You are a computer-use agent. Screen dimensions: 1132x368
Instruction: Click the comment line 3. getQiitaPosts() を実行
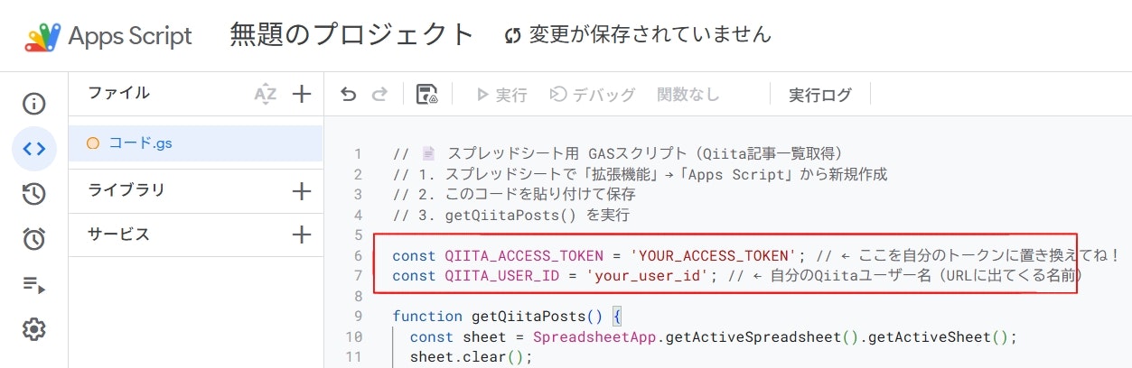point(510,215)
